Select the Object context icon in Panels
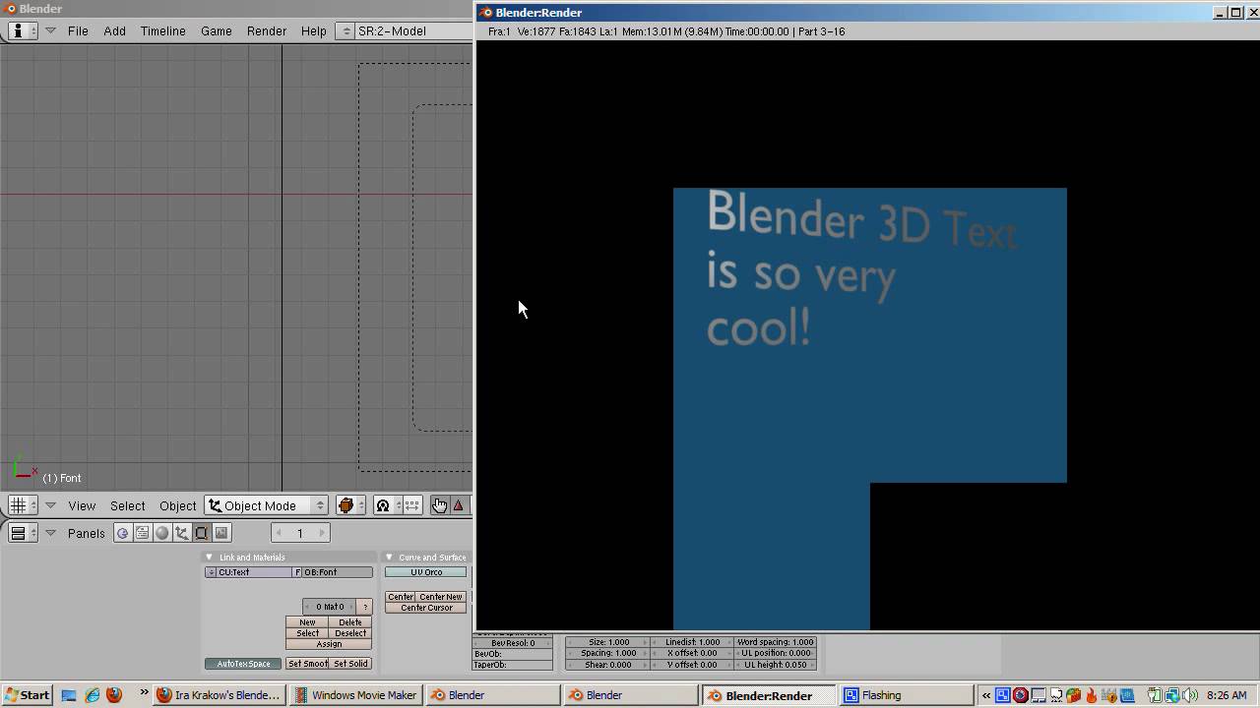The width and height of the screenshot is (1260, 708). click(x=182, y=533)
